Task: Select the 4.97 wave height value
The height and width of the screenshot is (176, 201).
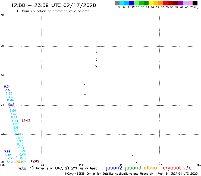Action: [16, 124]
